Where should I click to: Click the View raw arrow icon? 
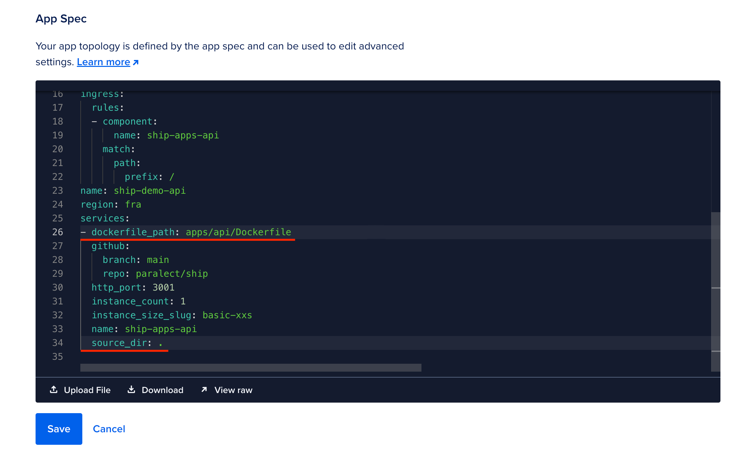point(204,390)
